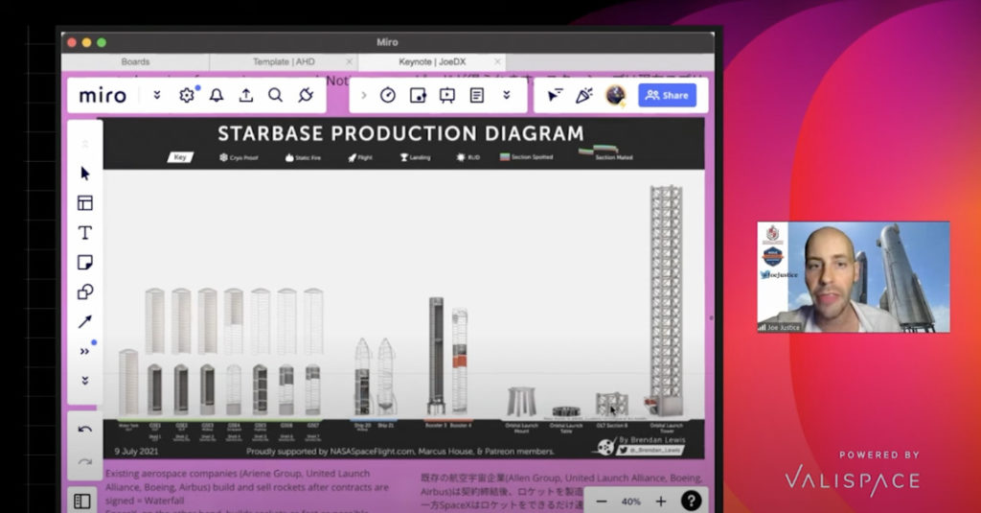Switch to the Boards tab
Viewport: 981px width, 513px height.
[135, 61]
